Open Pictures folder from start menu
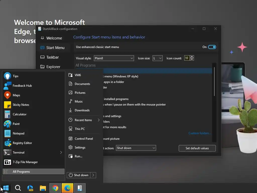The image size is (257, 193). (x=84, y=93)
